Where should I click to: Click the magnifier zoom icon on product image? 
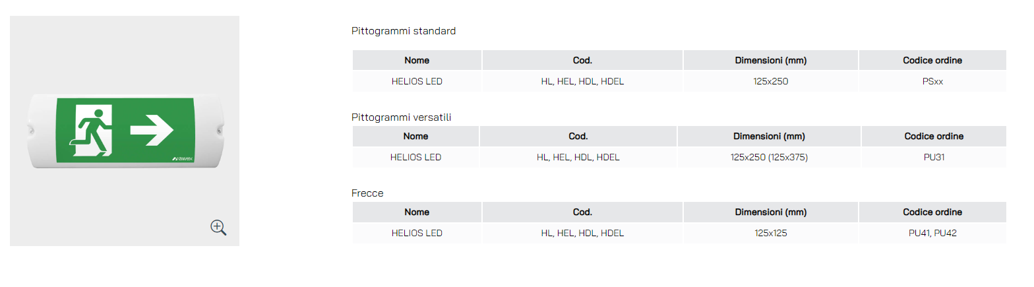[218, 228]
